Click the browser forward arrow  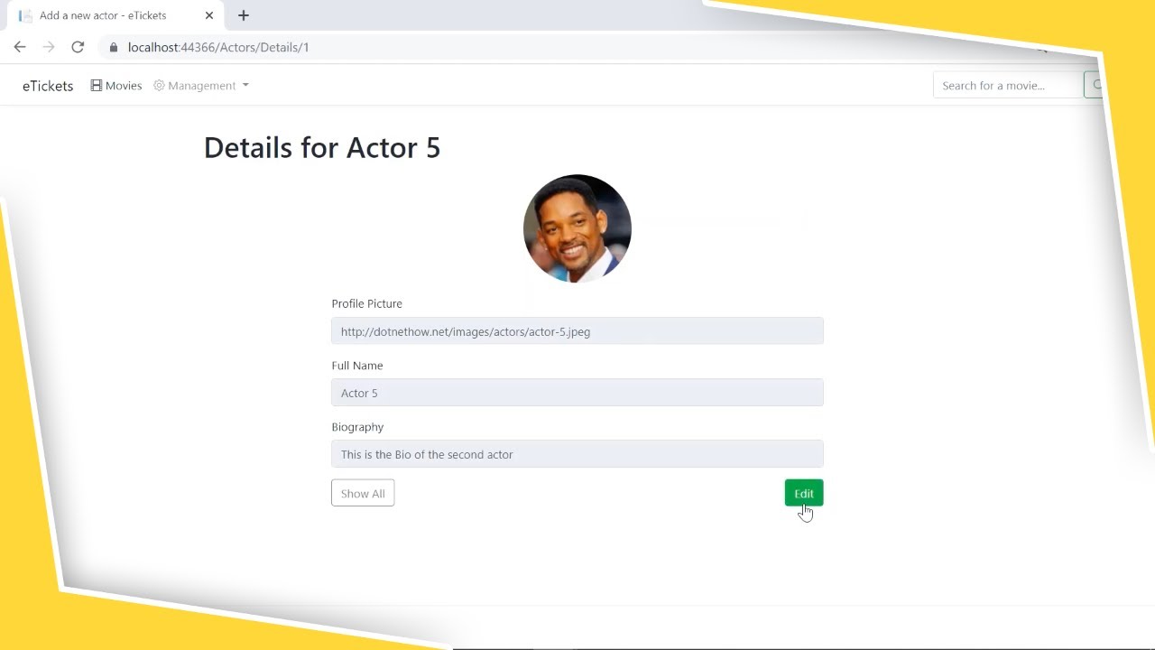(49, 47)
